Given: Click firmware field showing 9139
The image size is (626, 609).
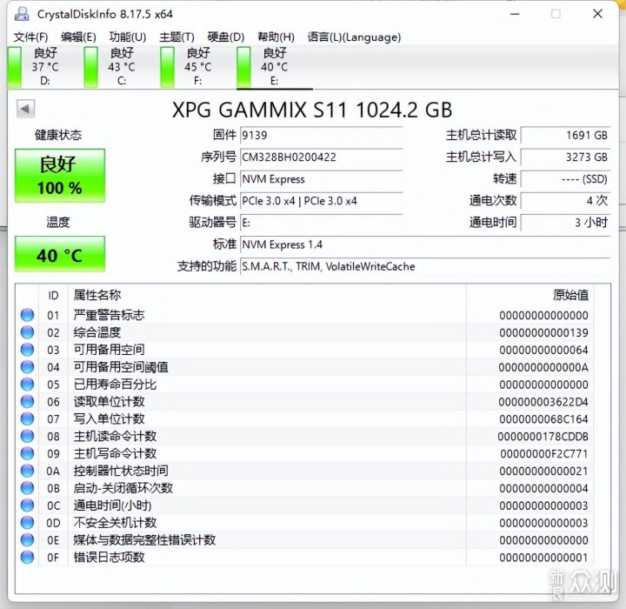Looking at the screenshot, I should [x=322, y=136].
